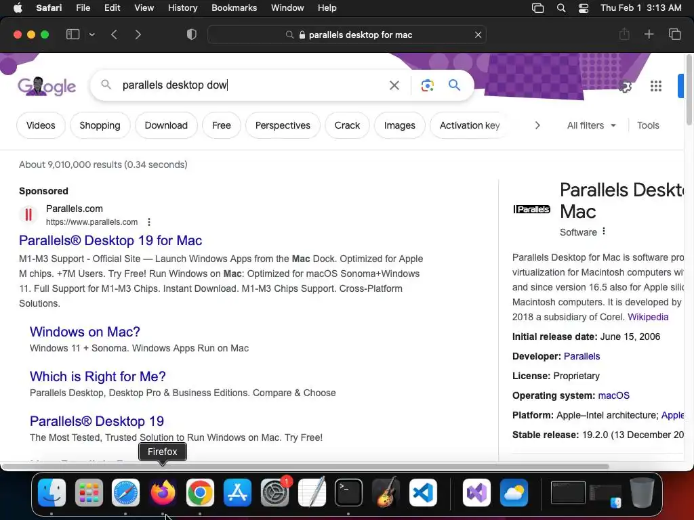Image resolution: width=694 pixels, height=520 pixels.
Task: Open the Window menu
Action: 287,8
